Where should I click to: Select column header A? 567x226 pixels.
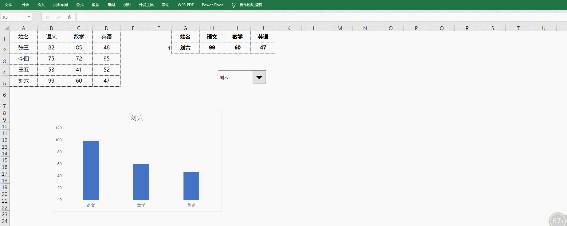[x=23, y=28]
